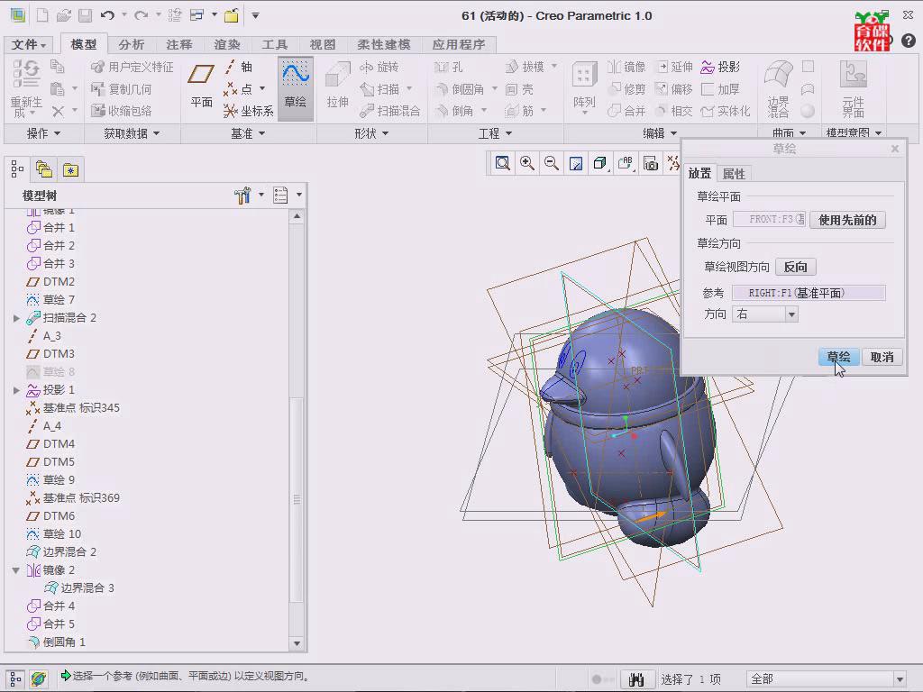Open the saved view camera icon
This screenshot has width=923, height=692.
tap(651, 164)
